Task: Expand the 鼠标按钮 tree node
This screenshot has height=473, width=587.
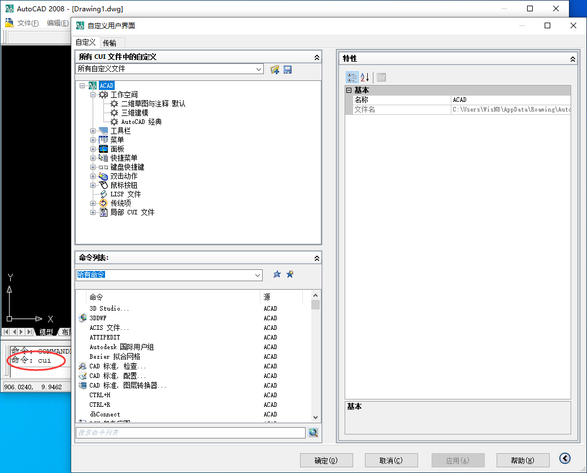Action: (93, 185)
